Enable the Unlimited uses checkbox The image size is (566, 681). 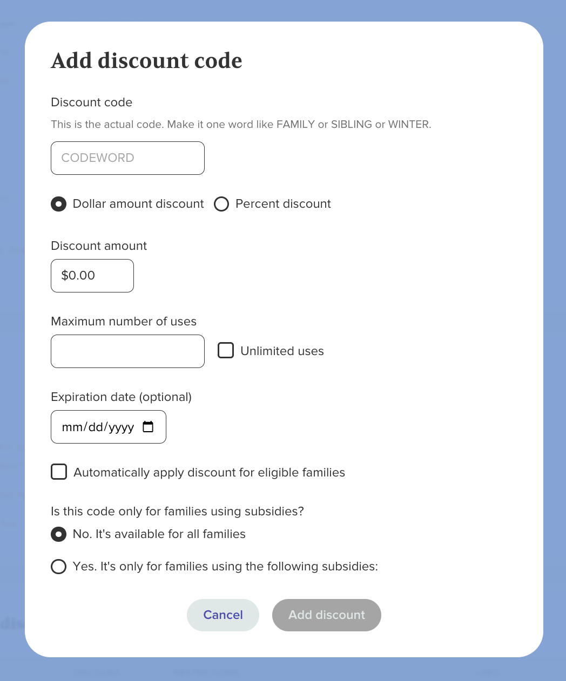pyautogui.click(x=225, y=350)
